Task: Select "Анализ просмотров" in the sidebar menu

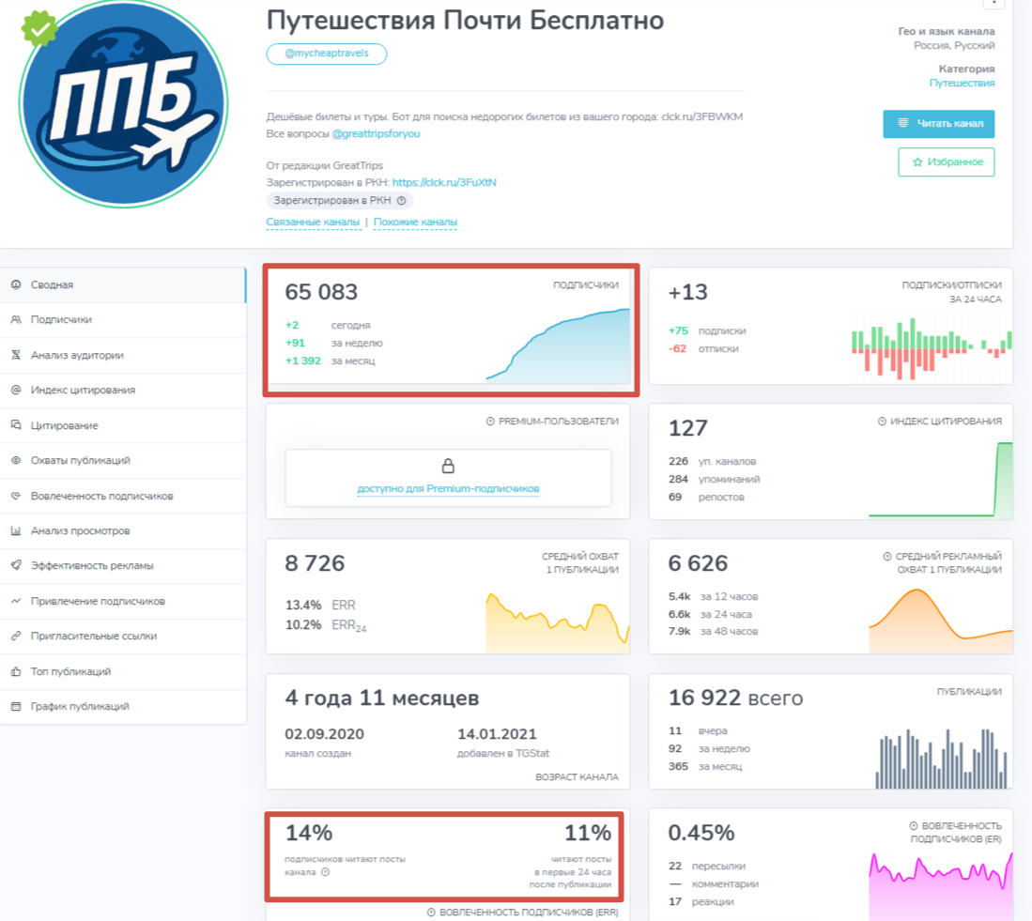Action: tap(80, 531)
